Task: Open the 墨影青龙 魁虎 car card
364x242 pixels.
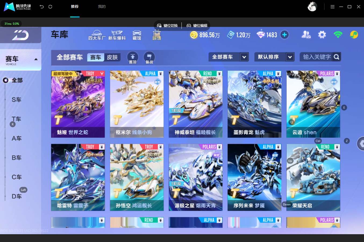Action: pos(255,104)
